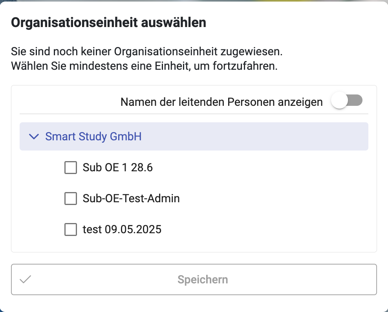Viewport: 388px width, 312px height.
Task: Tick the Sub-OE-Test-Admin checkbox
Action: [x=70, y=199]
